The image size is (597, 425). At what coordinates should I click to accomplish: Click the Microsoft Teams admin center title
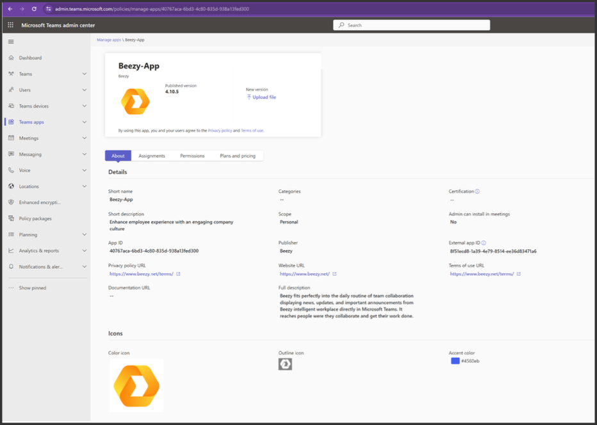click(58, 25)
